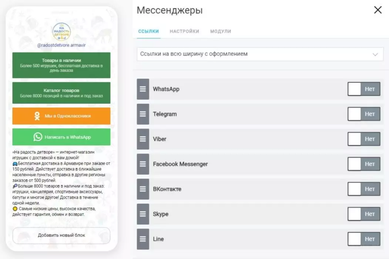Grab the WhatsApp row drag handle

143,89
